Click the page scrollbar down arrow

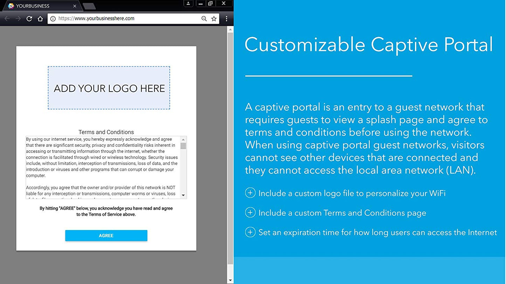click(230, 280)
